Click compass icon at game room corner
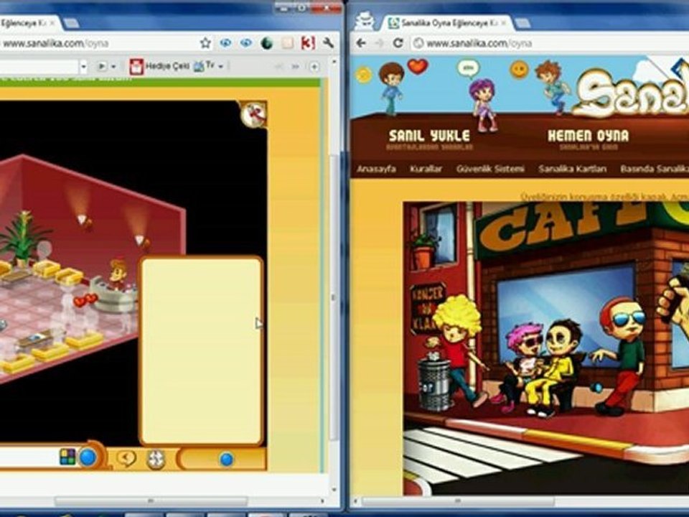 point(253,114)
